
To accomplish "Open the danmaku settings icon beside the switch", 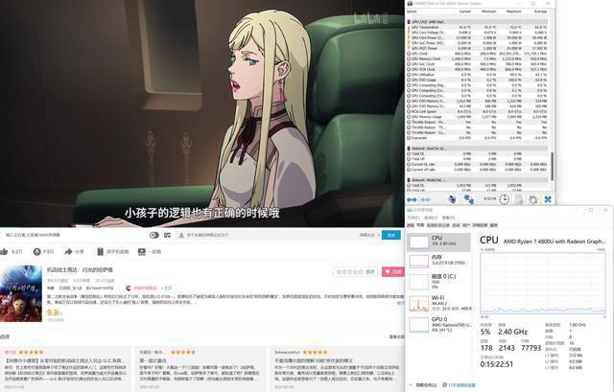I will 168,235.
